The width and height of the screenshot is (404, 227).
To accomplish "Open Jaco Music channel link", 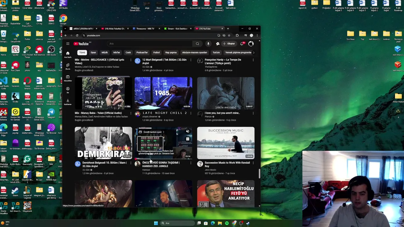I will pyautogui.click(x=211, y=170).
